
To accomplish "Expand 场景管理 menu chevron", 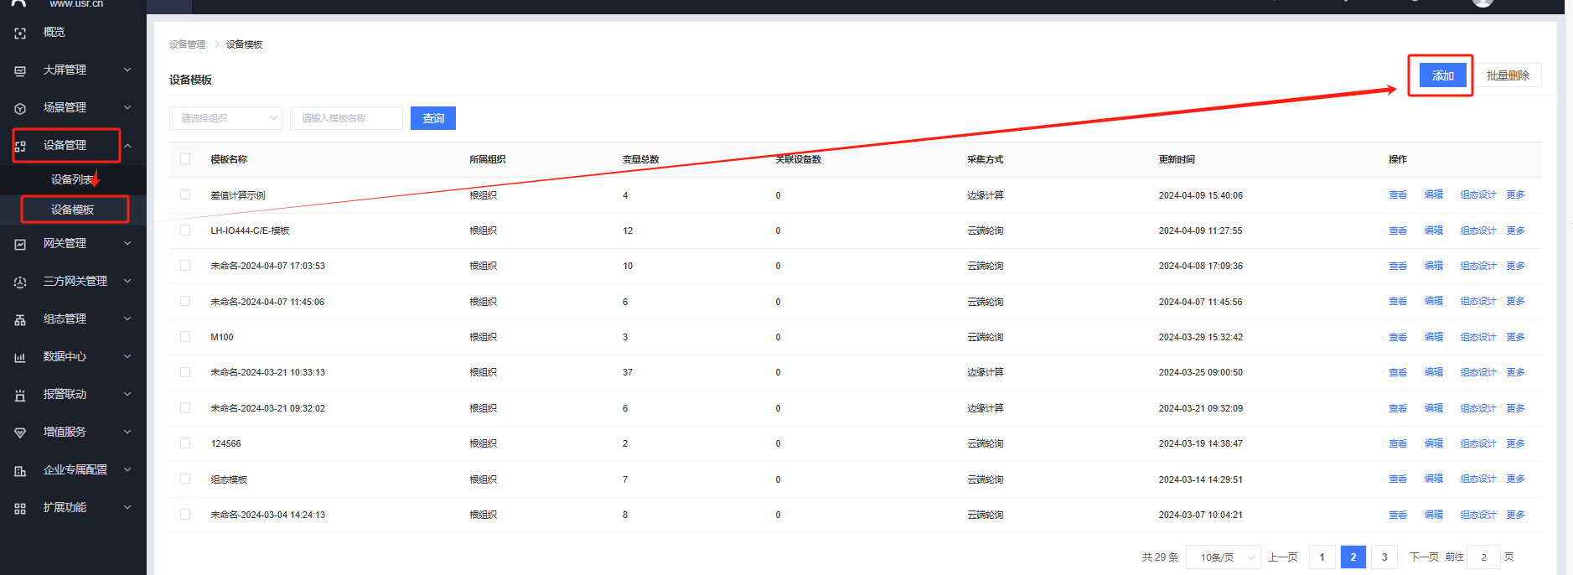I will [x=127, y=107].
